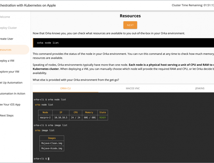Click the CPU column header
Screen dimensions: 214x163
tap(76, 112)
